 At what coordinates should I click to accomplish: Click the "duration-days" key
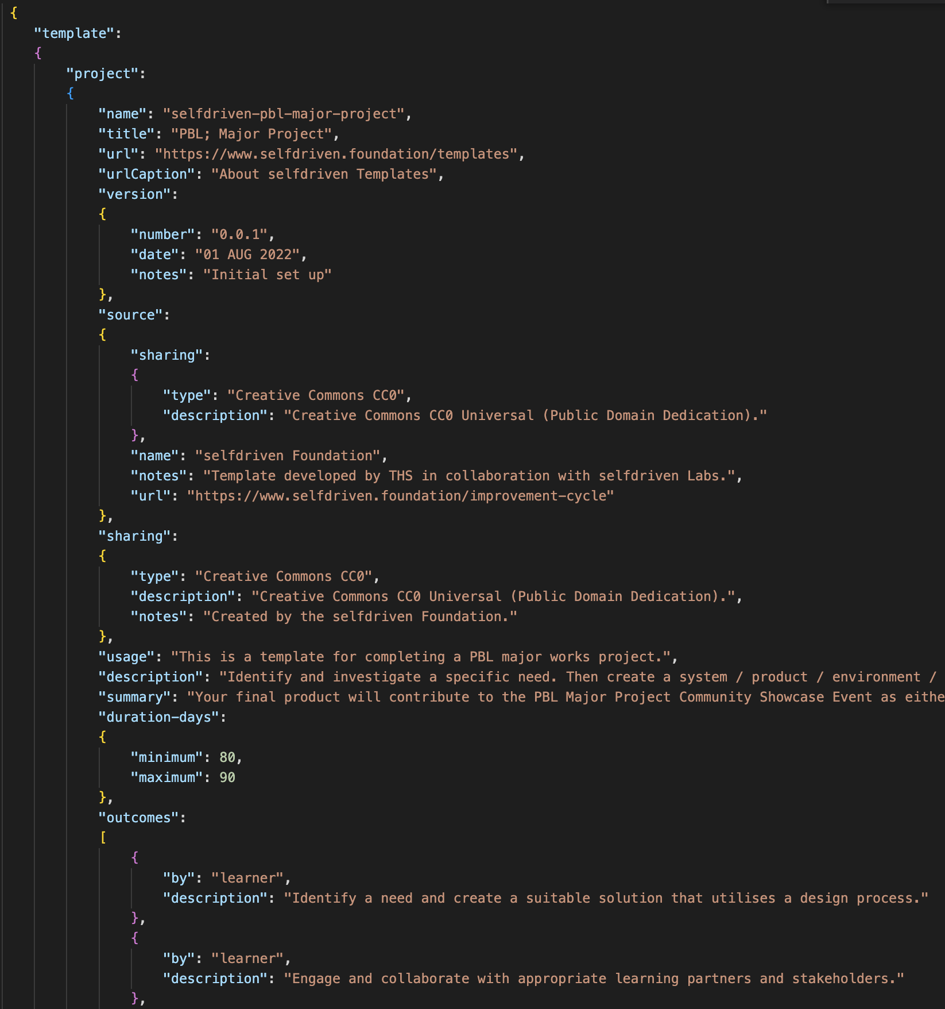[x=159, y=717]
